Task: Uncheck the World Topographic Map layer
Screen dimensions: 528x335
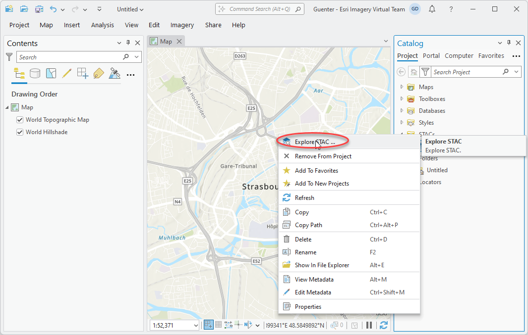Action: tap(19, 119)
